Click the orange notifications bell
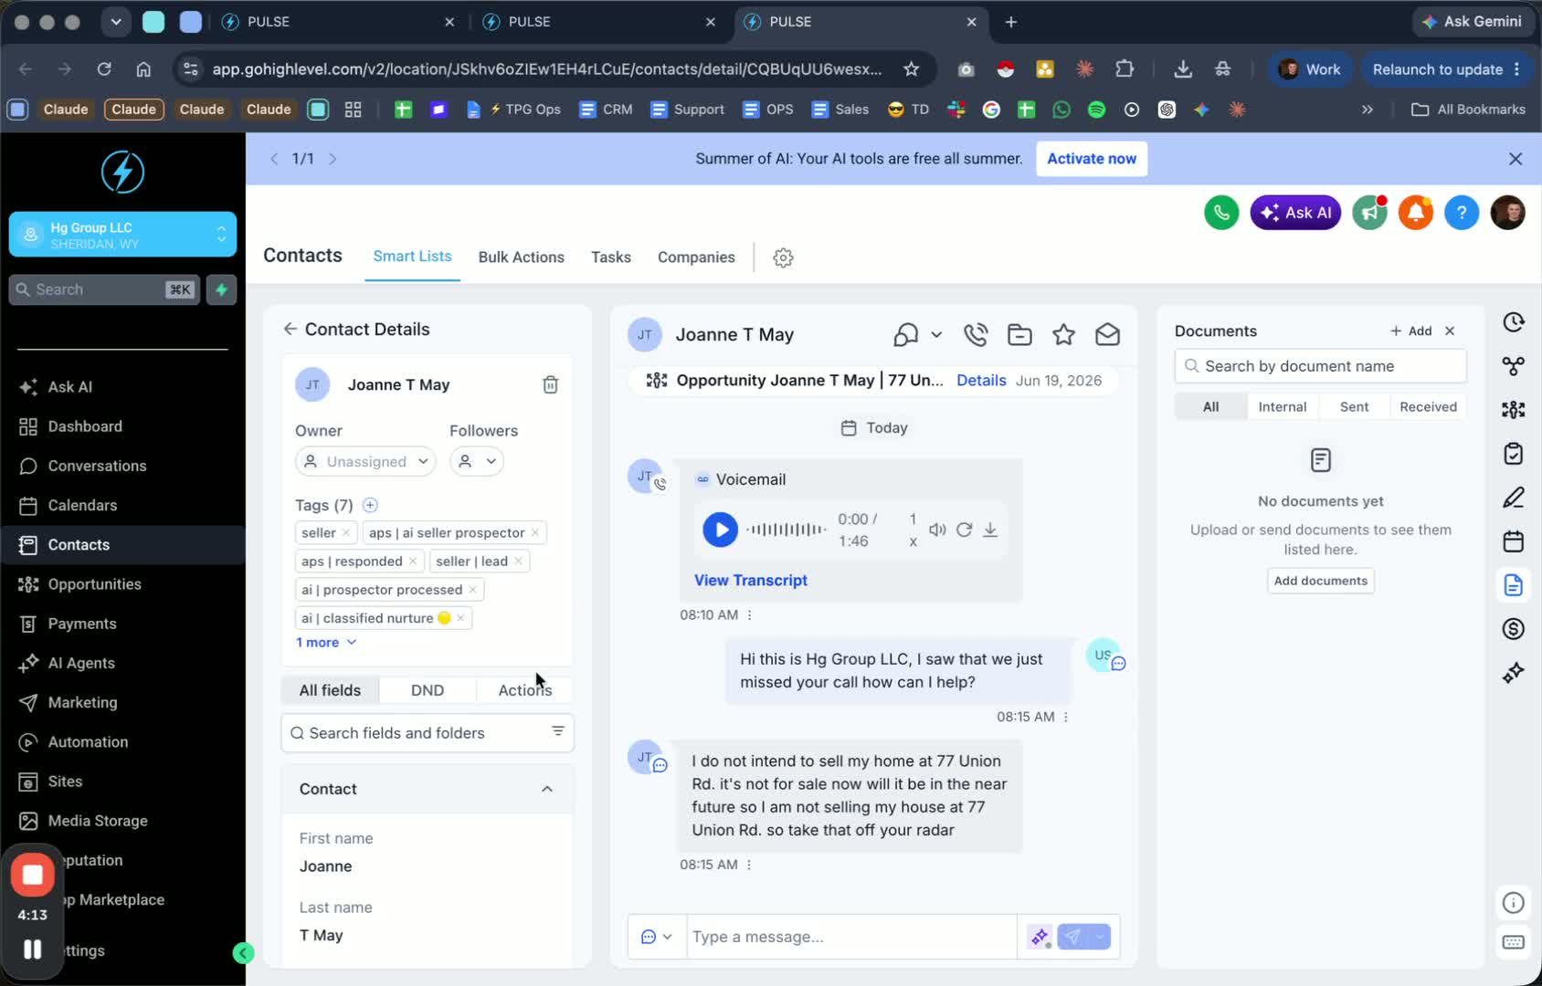 coord(1415,213)
